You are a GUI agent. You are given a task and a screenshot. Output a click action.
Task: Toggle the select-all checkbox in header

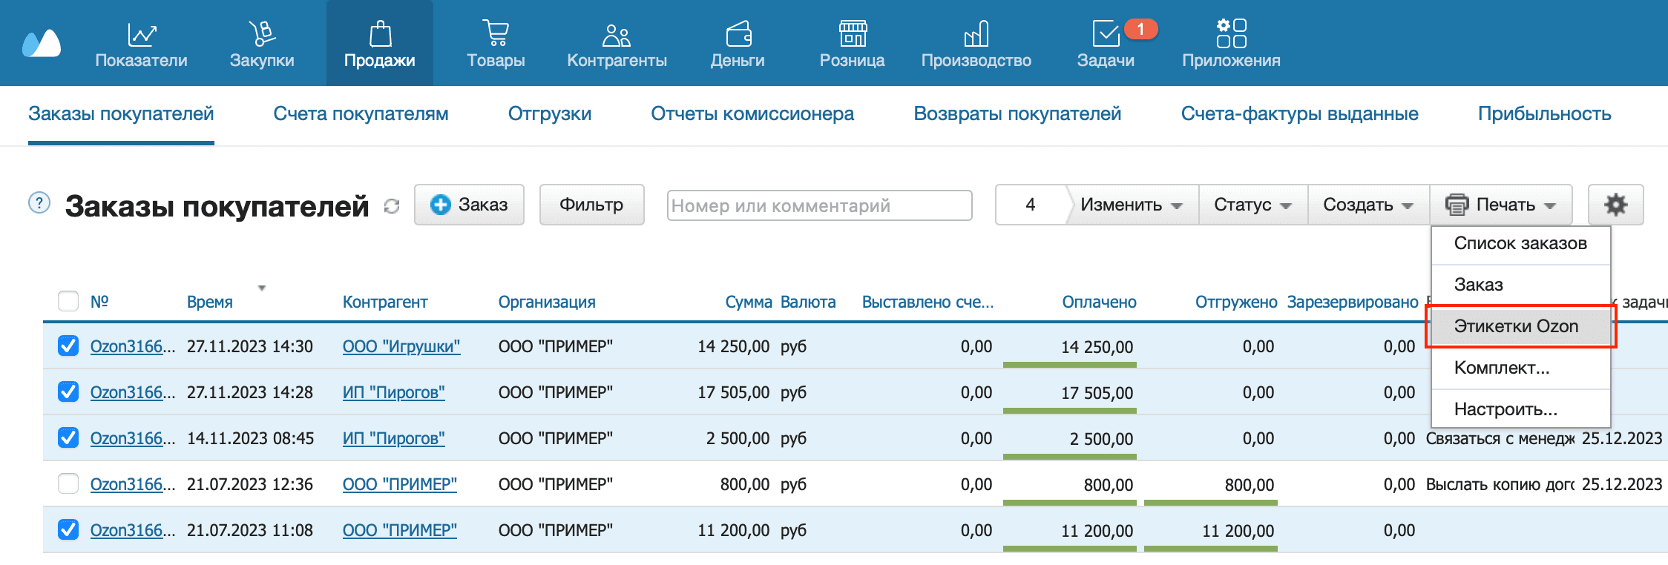click(x=68, y=301)
